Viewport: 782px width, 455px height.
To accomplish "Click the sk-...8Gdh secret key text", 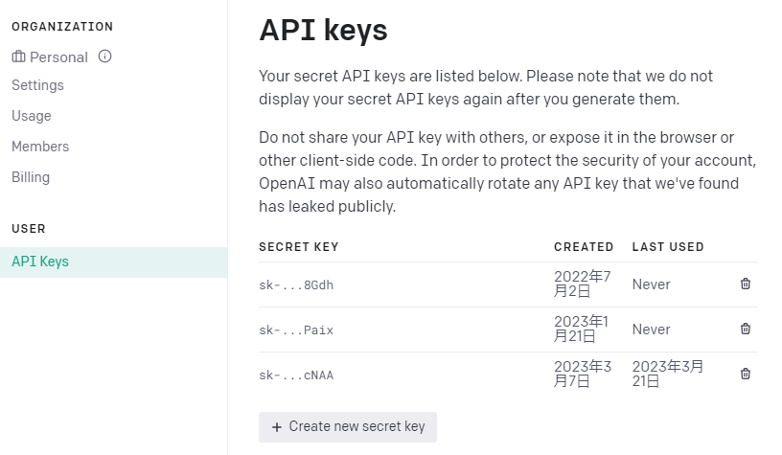I will 296,284.
